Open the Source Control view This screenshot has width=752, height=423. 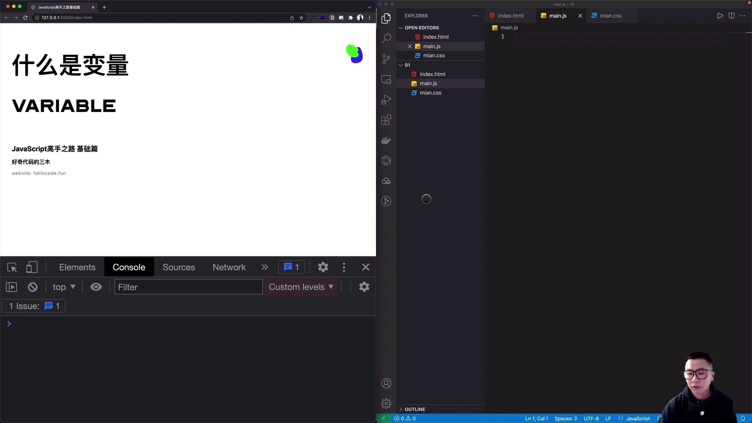click(x=387, y=58)
